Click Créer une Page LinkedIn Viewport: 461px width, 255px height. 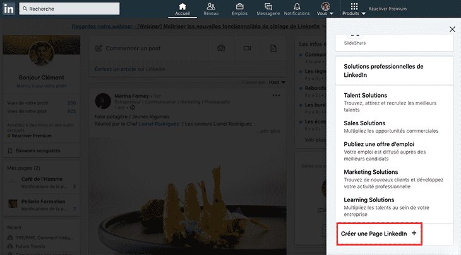pos(379,234)
